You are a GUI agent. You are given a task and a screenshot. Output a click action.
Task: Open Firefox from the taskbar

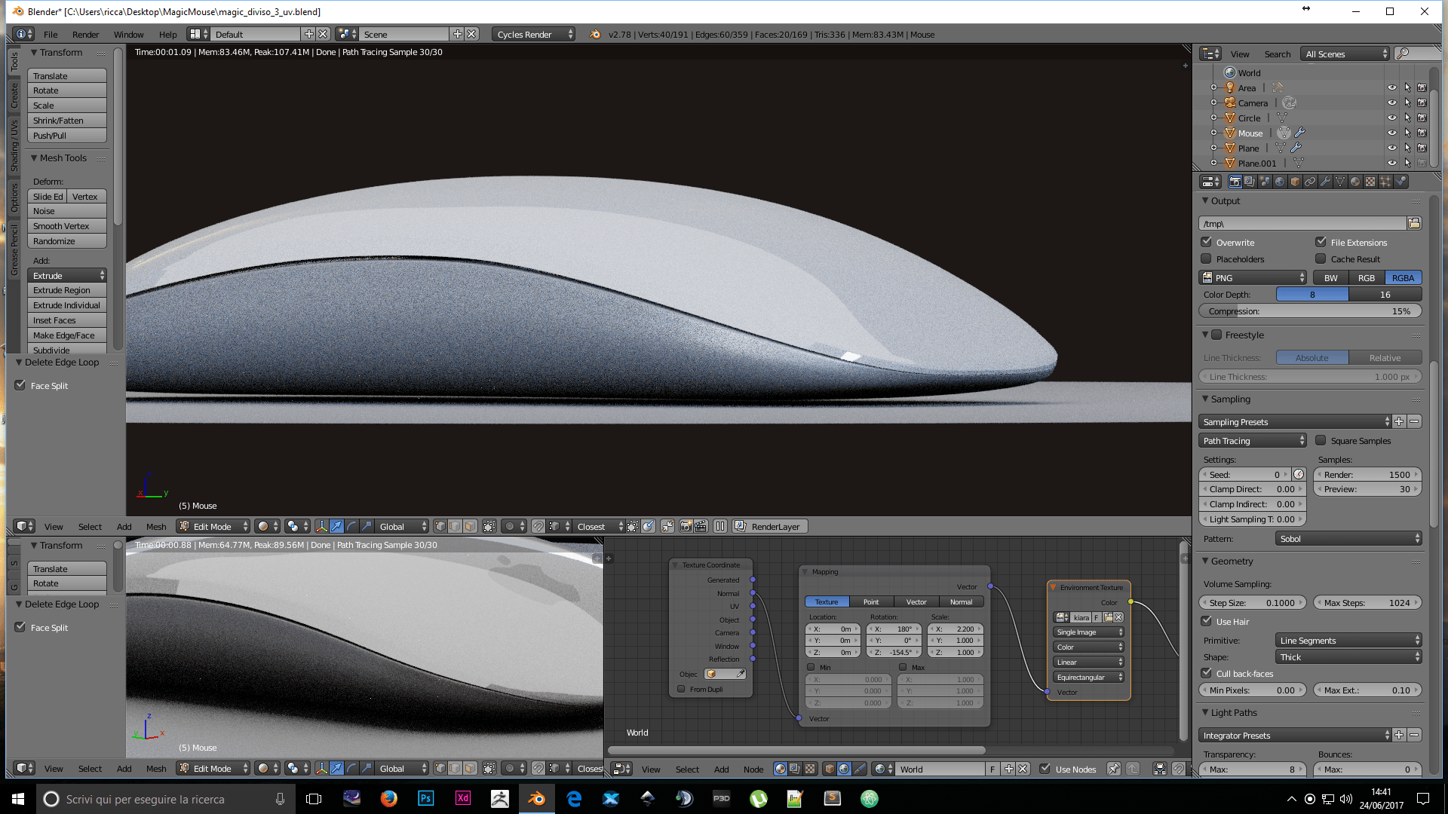[x=389, y=798]
